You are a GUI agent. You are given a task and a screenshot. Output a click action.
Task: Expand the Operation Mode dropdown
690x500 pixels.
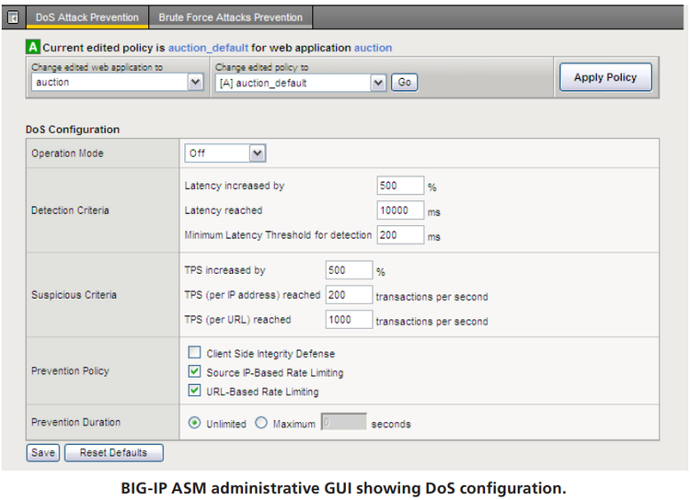[x=258, y=153]
